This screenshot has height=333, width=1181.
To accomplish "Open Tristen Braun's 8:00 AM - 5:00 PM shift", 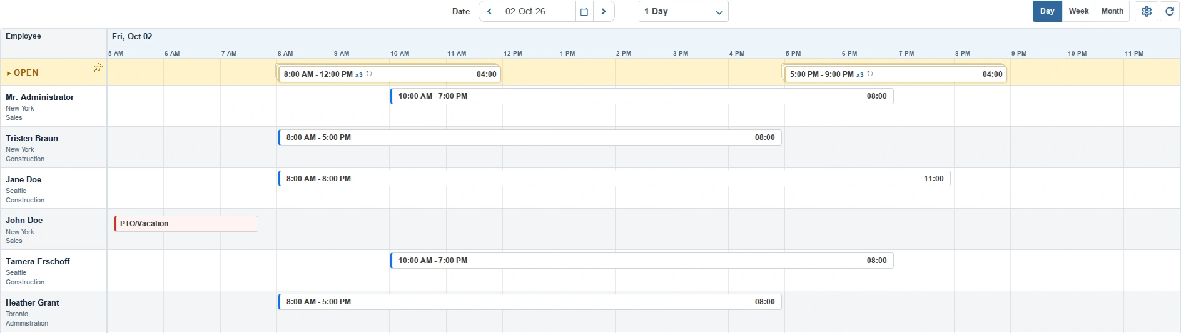I will (x=530, y=137).
